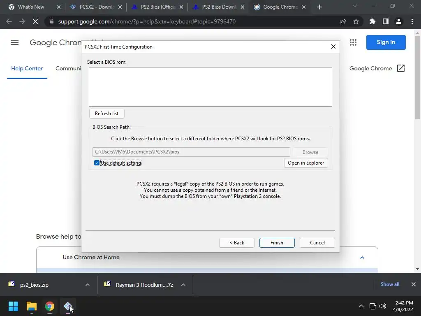Image resolution: width=421 pixels, height=316 pixels.
Task: Show hidden system tray icons
Action: 361,306
